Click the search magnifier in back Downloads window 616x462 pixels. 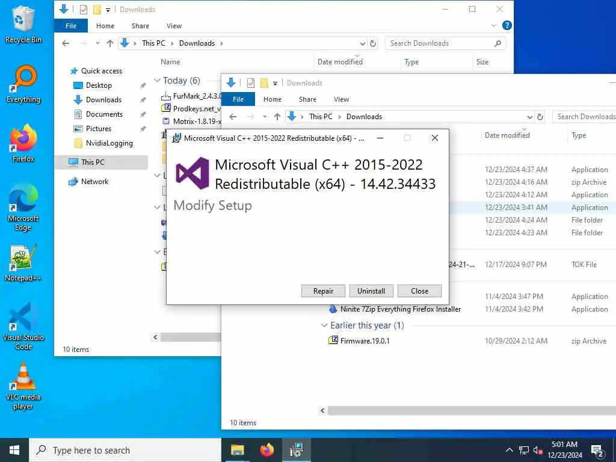[x=497, y=43]
